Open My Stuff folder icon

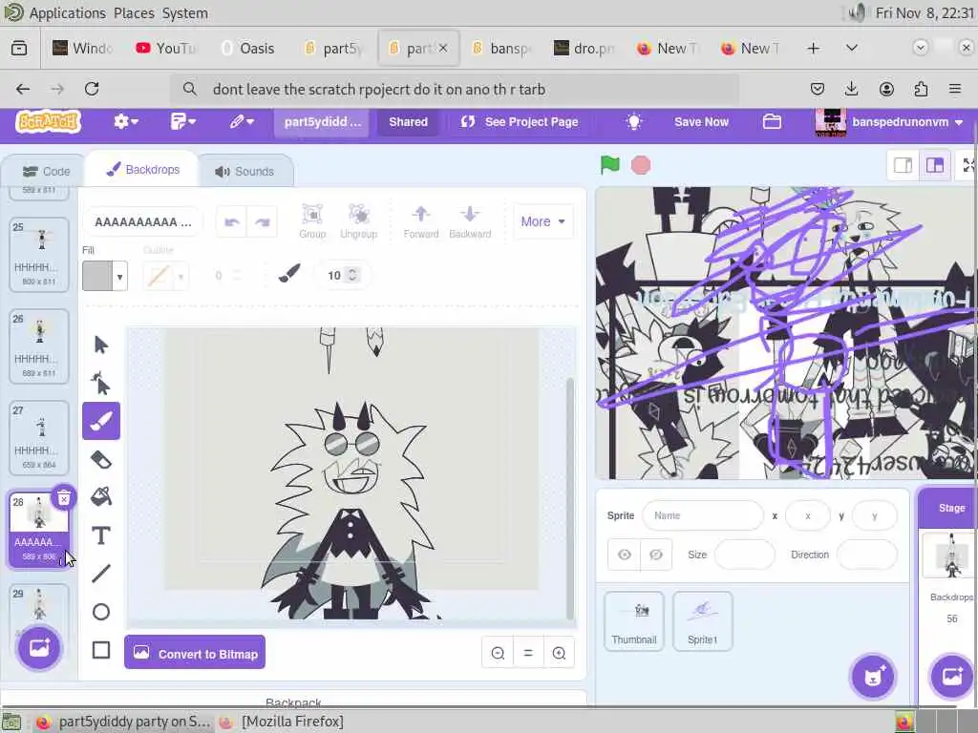772,121
